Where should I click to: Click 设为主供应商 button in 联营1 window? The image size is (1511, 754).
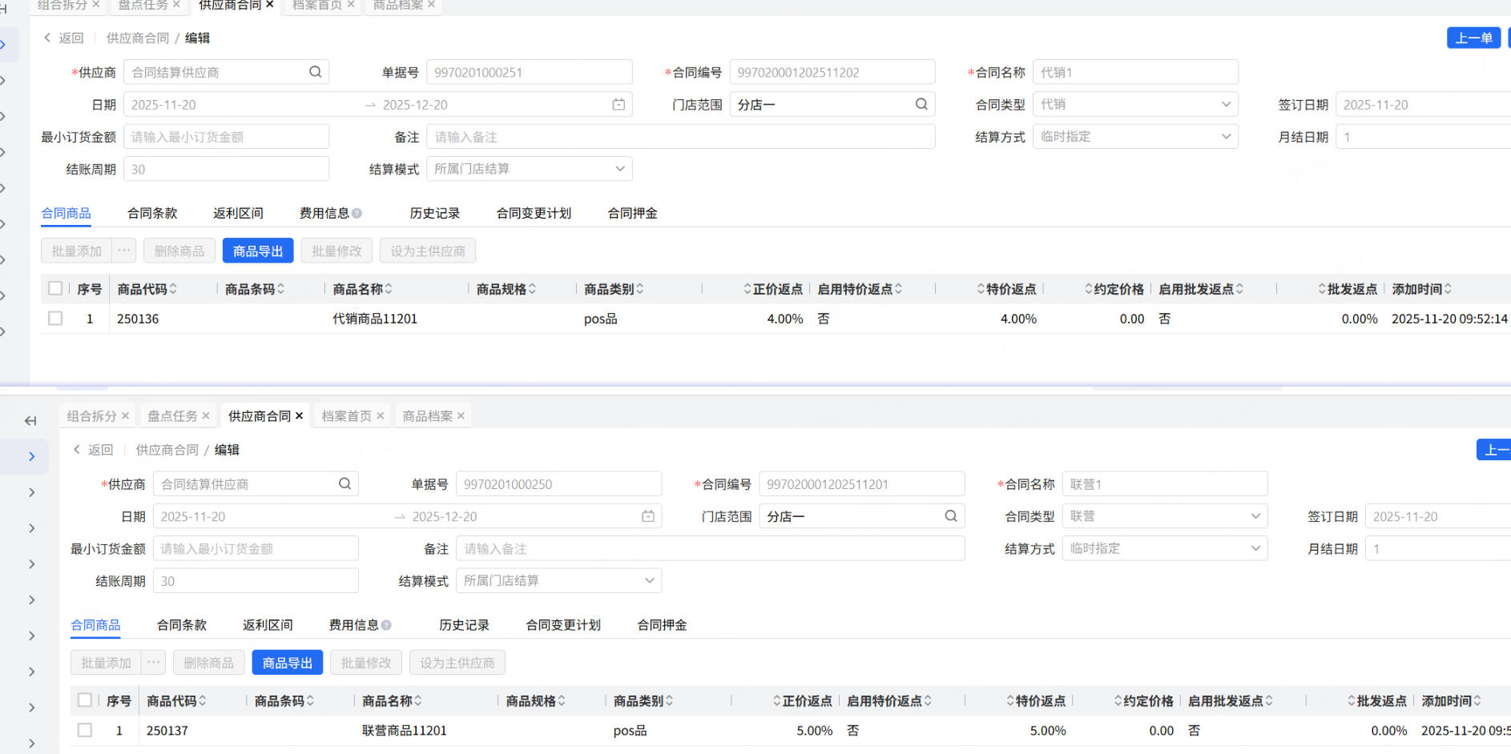tap(457, 662)
